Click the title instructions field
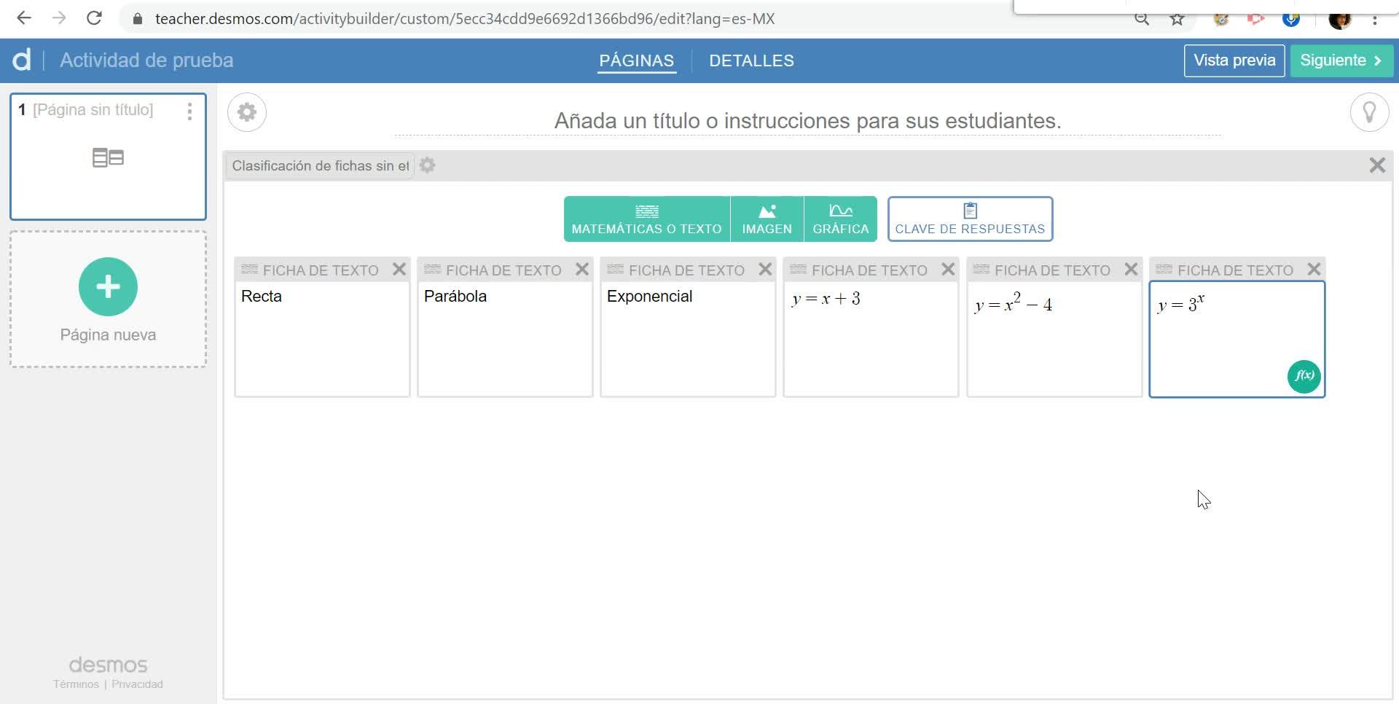Image resolution: width=1399 pixels, height=704 pixels. click(807, 120)
